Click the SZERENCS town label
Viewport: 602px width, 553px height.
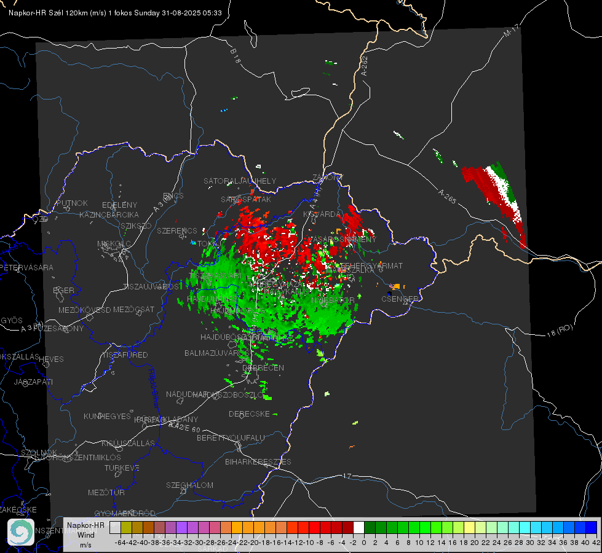(x=177, y=230)
